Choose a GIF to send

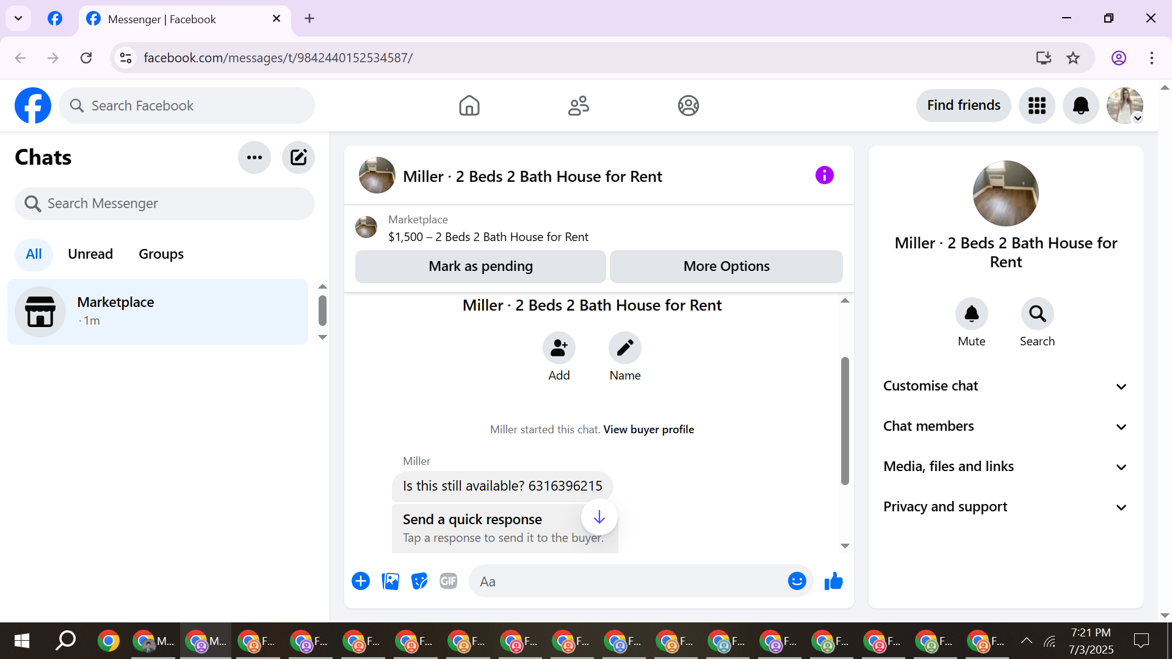click(x=449, y=582)
